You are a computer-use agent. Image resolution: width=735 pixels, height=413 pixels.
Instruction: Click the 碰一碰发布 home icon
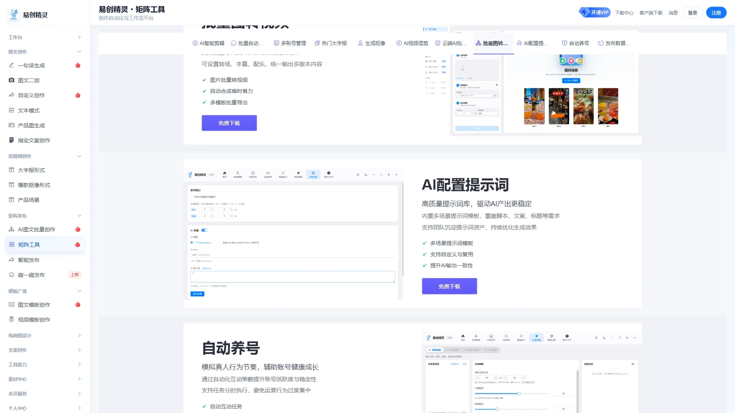pyautogui.click(x=11, y=275)
